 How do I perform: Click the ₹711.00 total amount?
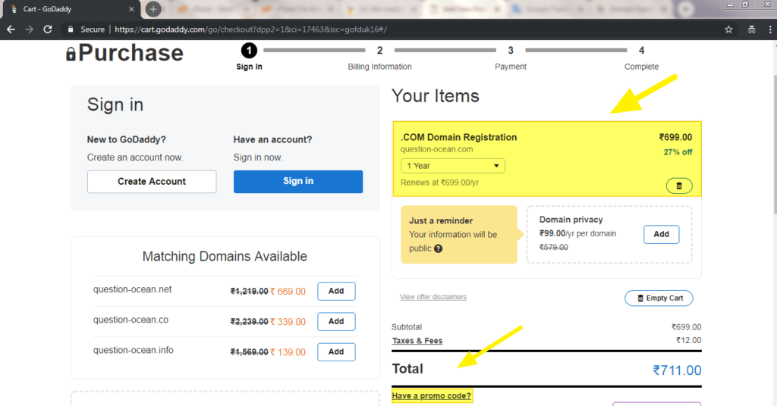click(677, 370)
